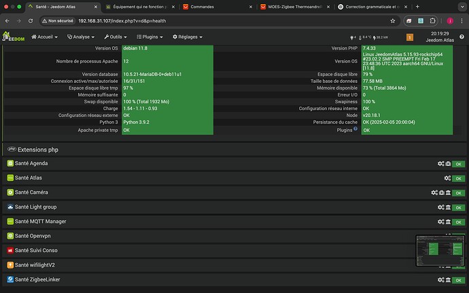Click the gears icon on Santé Light group row

click(441, 207)
